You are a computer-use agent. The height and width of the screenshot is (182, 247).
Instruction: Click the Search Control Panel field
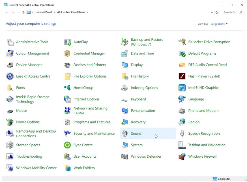point(233,12)
